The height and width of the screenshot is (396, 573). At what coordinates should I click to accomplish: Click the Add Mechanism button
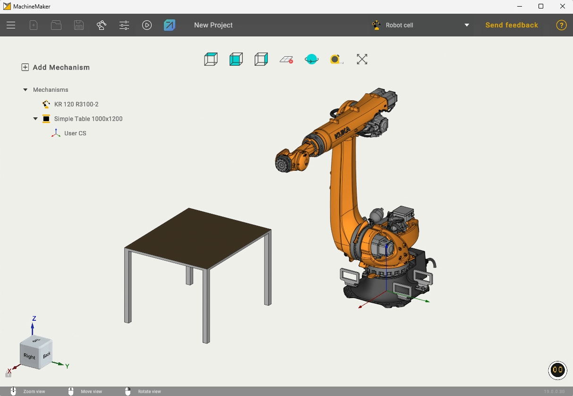tap(56, 67)
